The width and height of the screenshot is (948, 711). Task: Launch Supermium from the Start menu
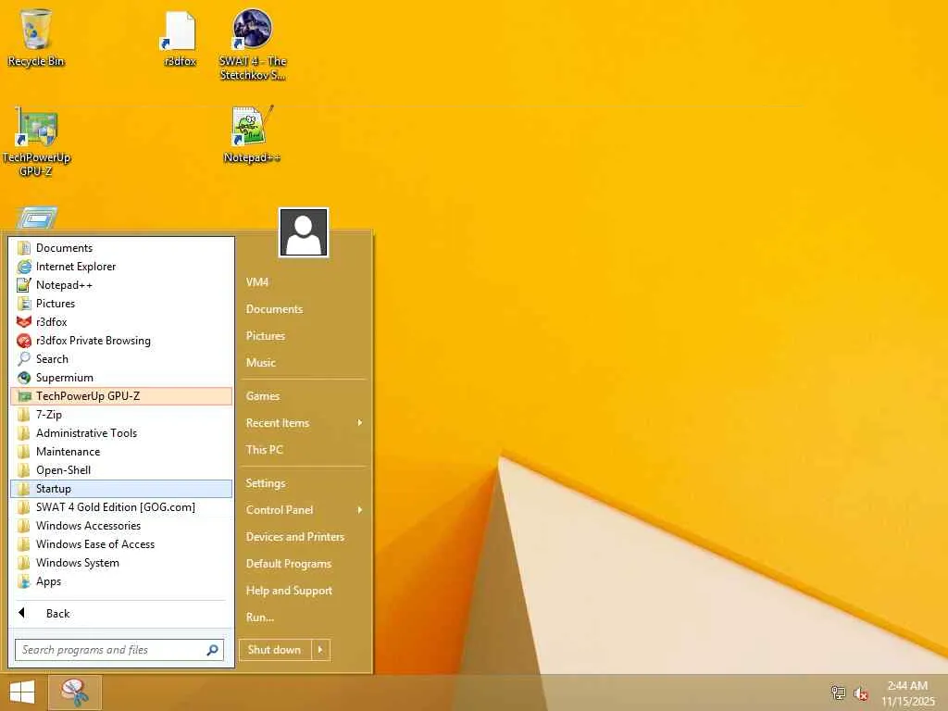click(121, 378)
